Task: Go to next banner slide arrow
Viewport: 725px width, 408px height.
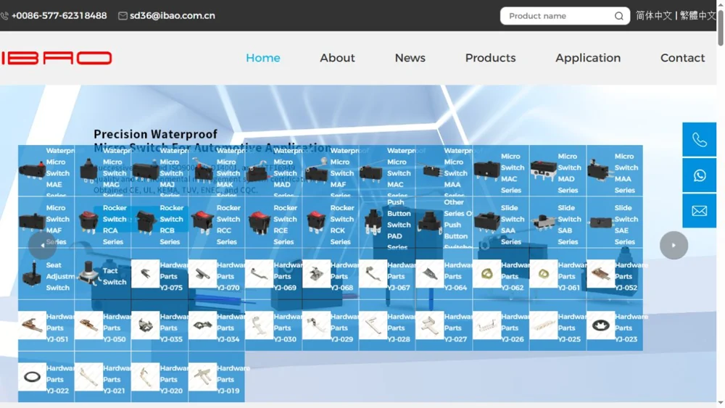Action: [x=674, y=245]
